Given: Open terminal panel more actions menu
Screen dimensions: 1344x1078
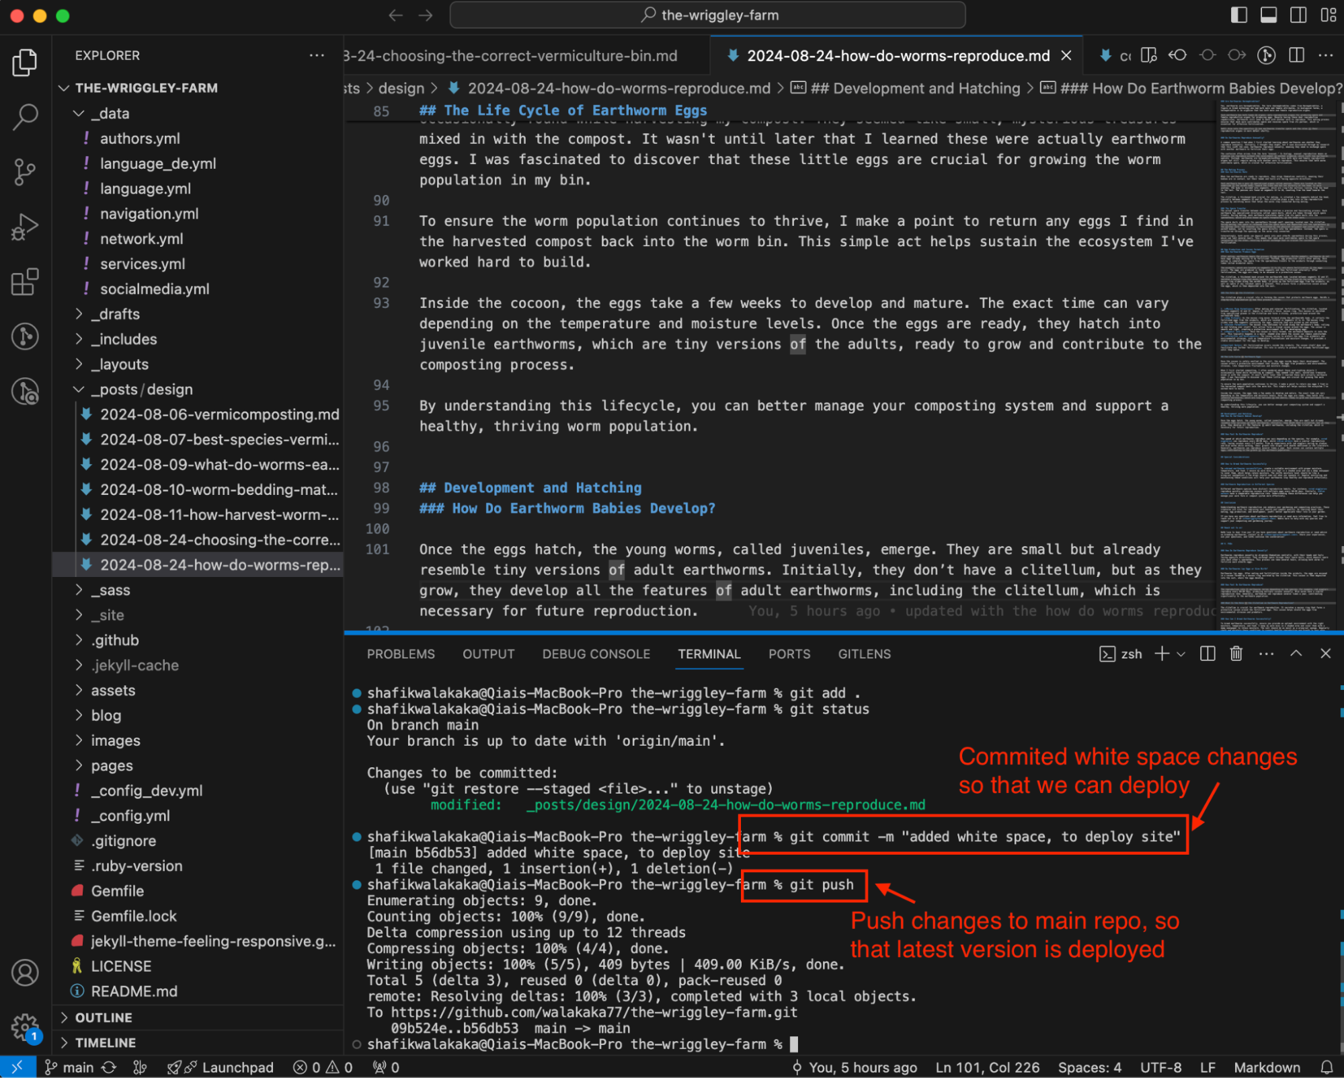Looking at the screenshot, I should coord(1266,654).
